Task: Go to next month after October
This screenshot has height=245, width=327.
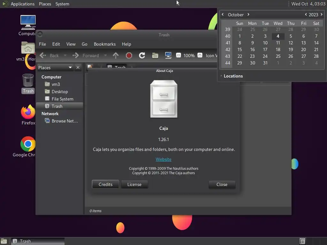Action: [248, 14]
